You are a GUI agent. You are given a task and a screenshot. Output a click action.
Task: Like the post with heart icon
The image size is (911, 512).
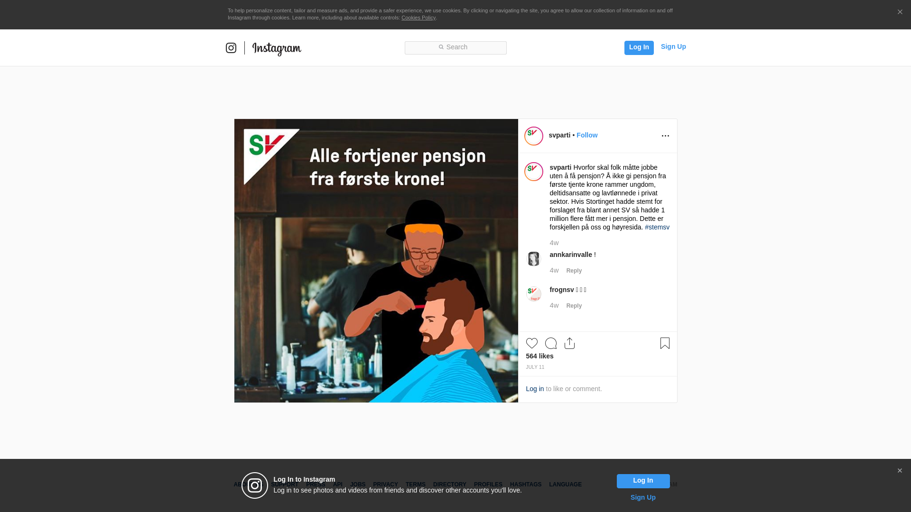point(532,343)
